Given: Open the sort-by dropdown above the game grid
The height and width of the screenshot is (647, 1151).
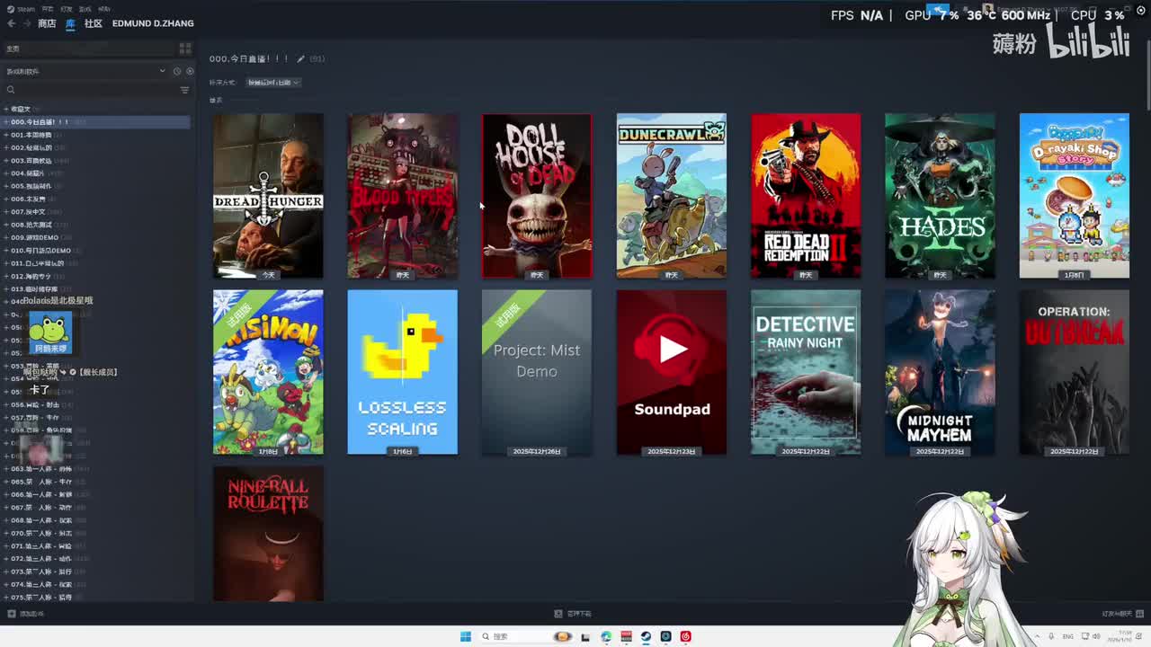Looking at the screenshot, I should pyautogui.click(x=274, y=82).
